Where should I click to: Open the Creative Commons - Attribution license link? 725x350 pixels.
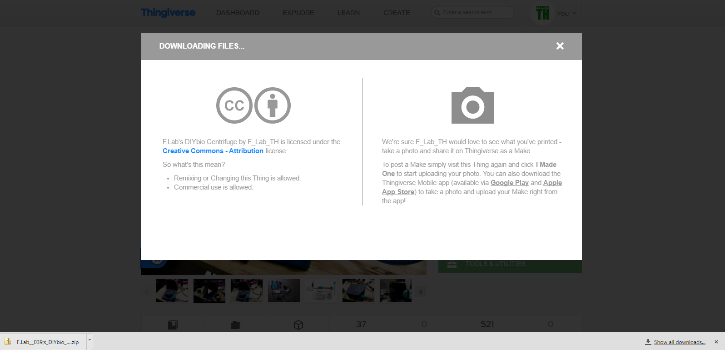click(x=213, y=151)
